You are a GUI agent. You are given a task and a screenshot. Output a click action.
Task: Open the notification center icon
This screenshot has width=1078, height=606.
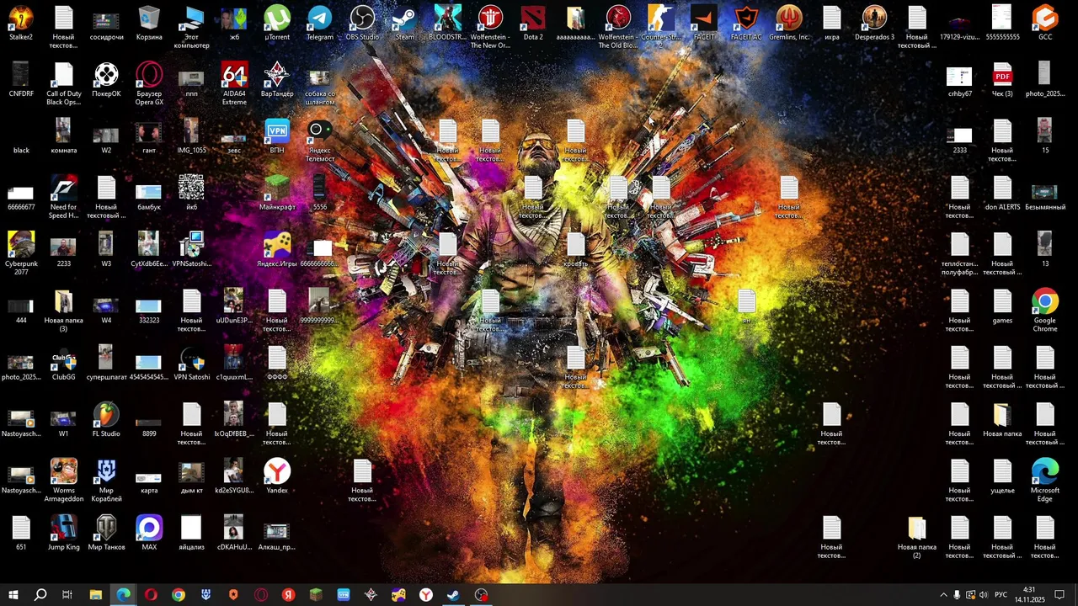coord(1059,595)
